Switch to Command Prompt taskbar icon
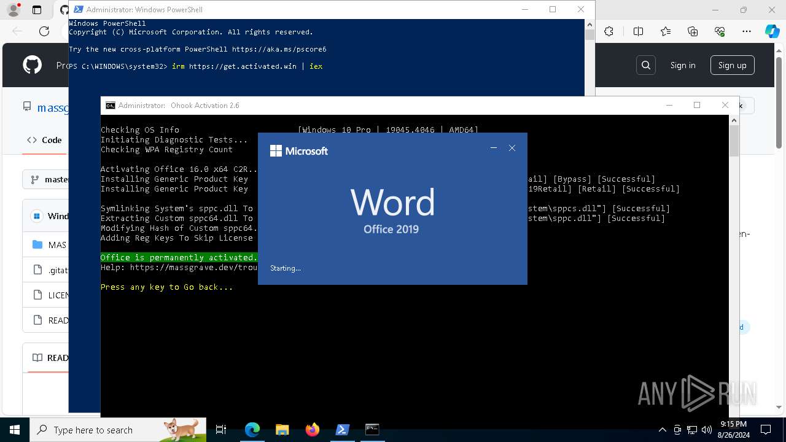Viewport: 786px width, 442px height. [372, 430]
